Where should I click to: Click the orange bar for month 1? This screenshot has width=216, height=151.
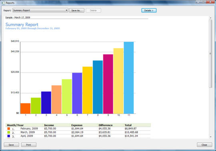coord(26,108)
